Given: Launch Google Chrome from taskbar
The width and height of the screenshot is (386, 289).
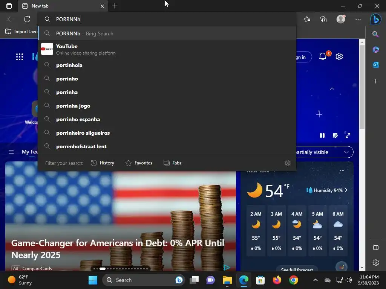Looking at the screenshot, I should coord(293,280).
